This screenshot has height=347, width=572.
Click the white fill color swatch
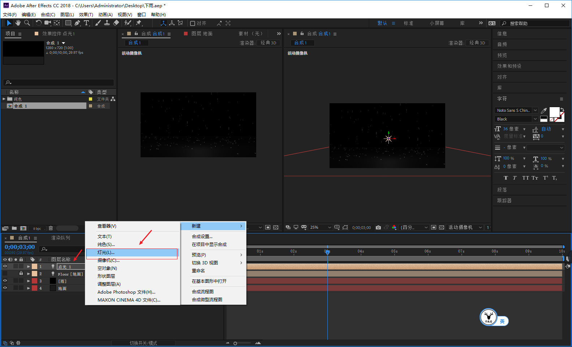pyautogui.click(x=554, y=112)
